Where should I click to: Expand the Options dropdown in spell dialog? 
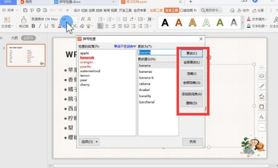pos(89,142)
